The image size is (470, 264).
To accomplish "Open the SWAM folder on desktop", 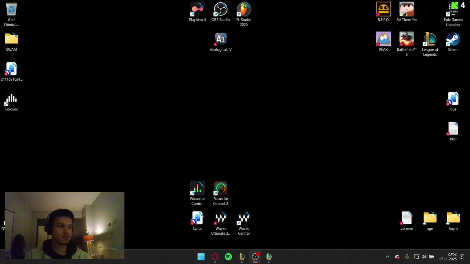I will pos(11,42).
